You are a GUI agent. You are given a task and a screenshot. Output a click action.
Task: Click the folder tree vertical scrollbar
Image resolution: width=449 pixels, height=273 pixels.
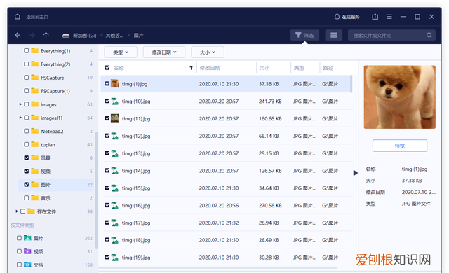(x=97, y=190)
